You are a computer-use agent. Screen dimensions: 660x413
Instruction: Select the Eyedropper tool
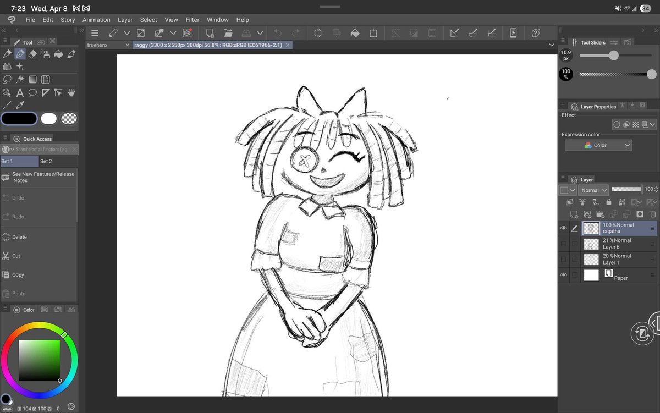20,104
